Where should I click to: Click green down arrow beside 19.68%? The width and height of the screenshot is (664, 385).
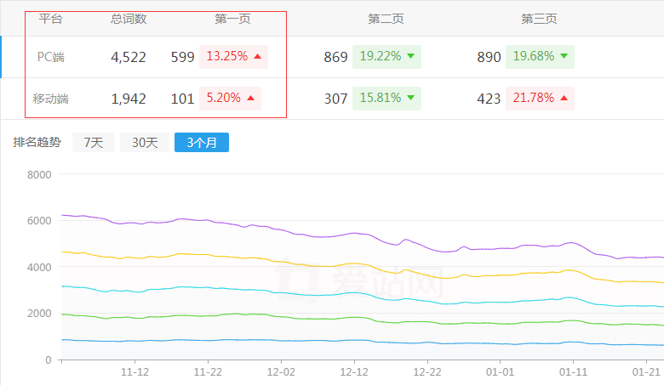[x=564, y=57]
